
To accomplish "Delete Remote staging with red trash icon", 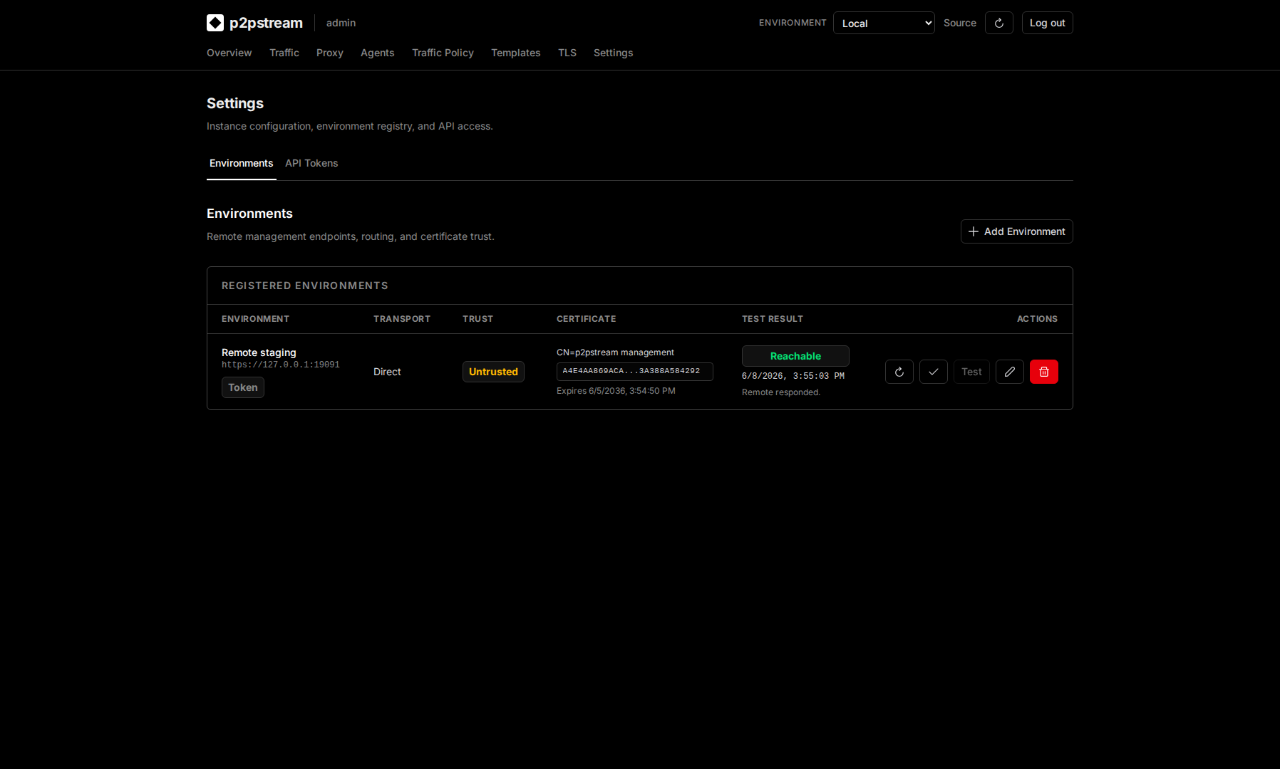I will pos(1044,372).
